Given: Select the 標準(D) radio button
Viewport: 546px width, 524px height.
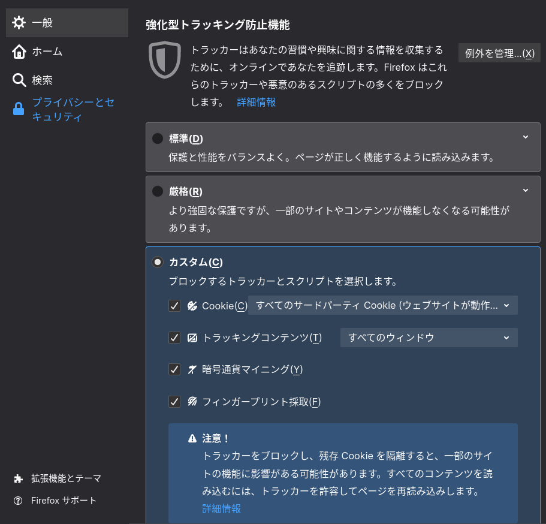Looking at the screenshot, I should pyautogui.click(x=158, y=138).
